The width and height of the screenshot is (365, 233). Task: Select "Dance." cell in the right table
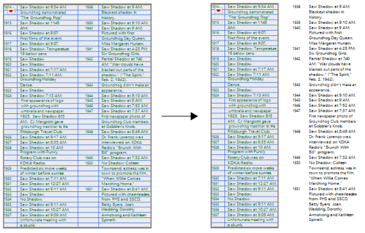(x=234, y=85)
